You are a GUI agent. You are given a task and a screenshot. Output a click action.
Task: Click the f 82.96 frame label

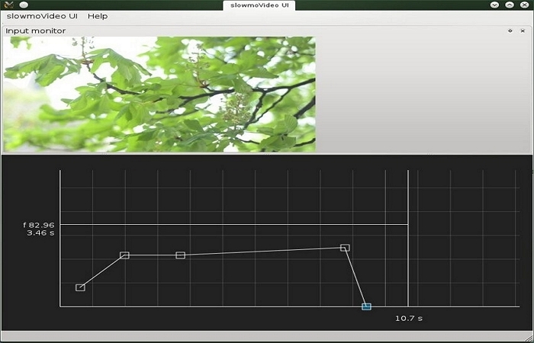39,225
